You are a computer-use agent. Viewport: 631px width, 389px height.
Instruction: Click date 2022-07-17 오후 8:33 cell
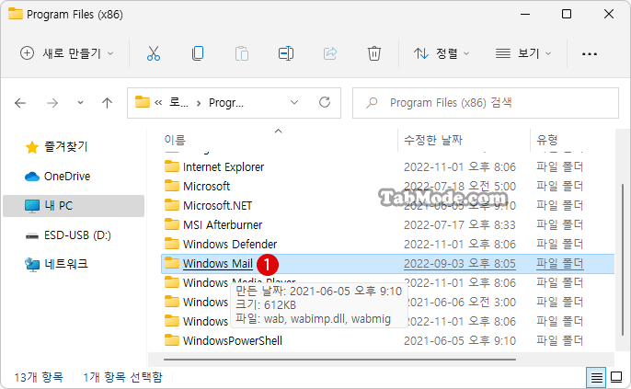460,224
